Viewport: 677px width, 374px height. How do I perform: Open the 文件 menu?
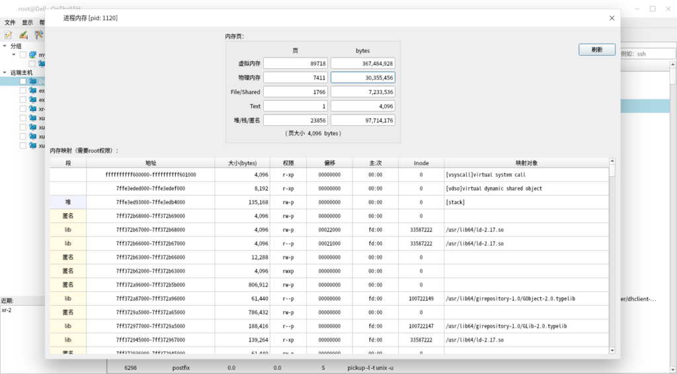coord(10,23)
